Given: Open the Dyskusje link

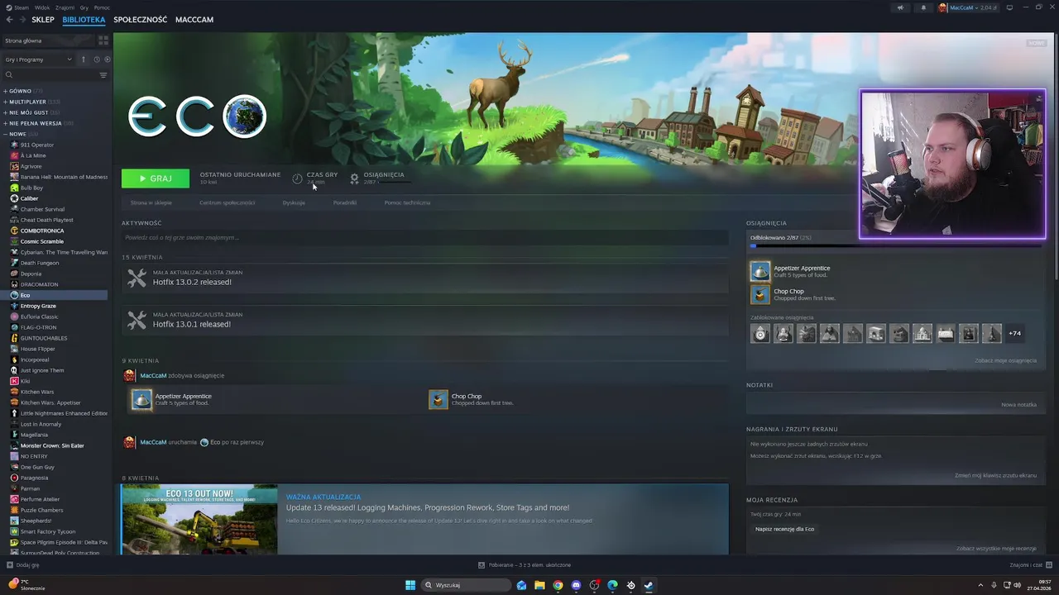Looking at the screenshot, I should point(294,202).
